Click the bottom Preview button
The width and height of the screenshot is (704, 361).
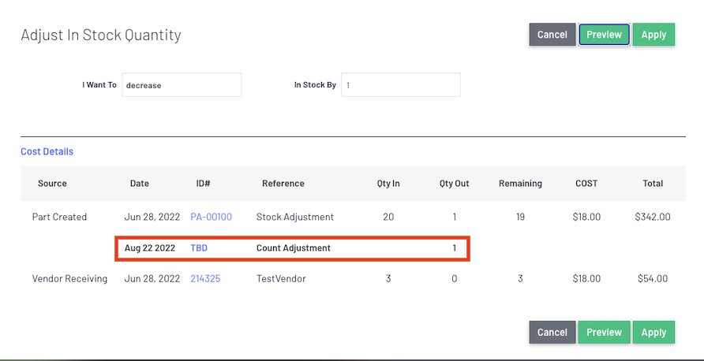click(604, 333)
